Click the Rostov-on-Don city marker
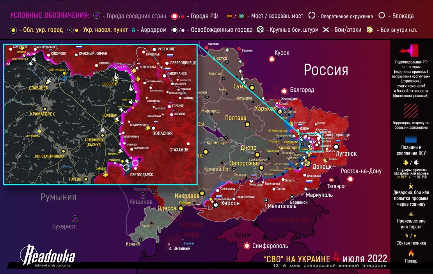This screenshot has height=274, width=433. tap(350, 179)
